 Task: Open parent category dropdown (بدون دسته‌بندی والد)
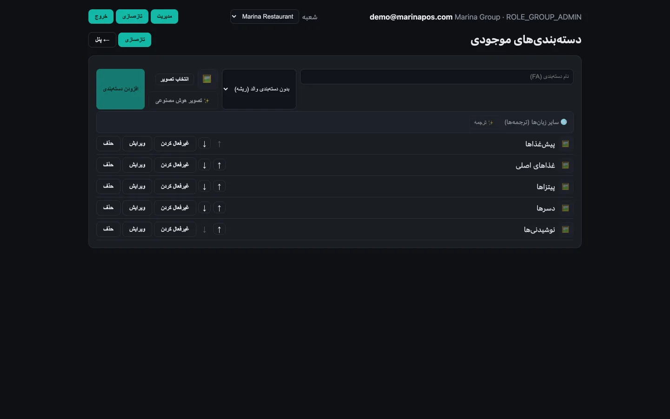[x=259, y=89]
